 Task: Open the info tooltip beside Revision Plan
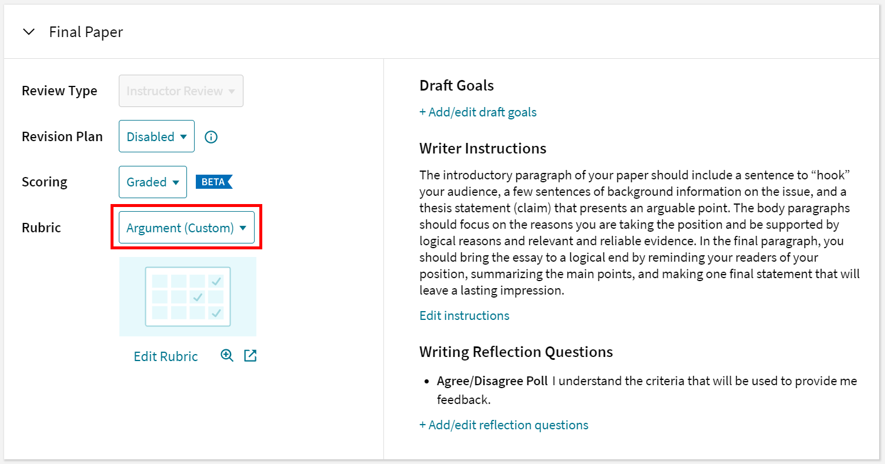pos(211,136)
